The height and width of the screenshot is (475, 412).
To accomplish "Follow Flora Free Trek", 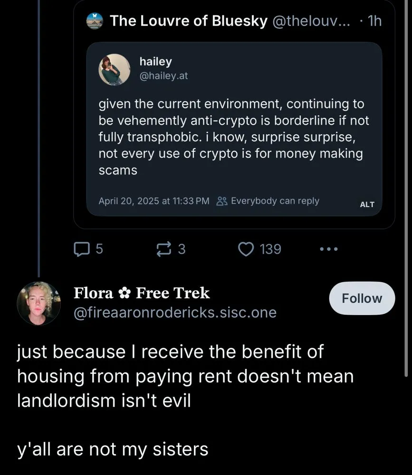I will (x=363, y=298).
